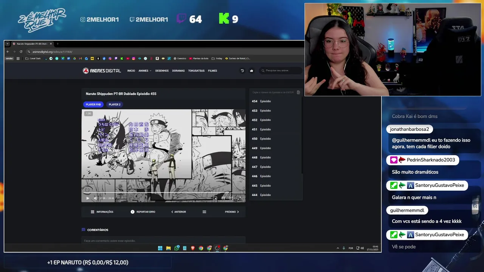The height and width of the screenshot is (272, 484).
Task: Click the browser back arrow
Action: tap(8, 52)
